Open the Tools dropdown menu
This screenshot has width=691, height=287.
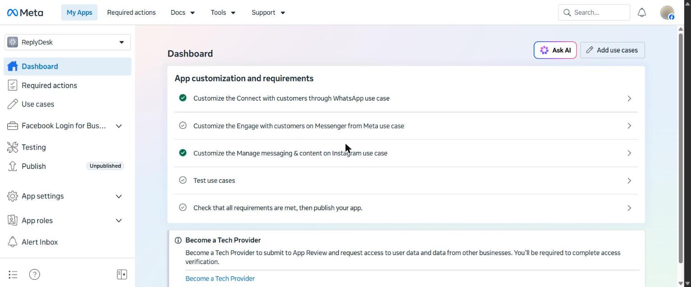[x=223, y=13]
